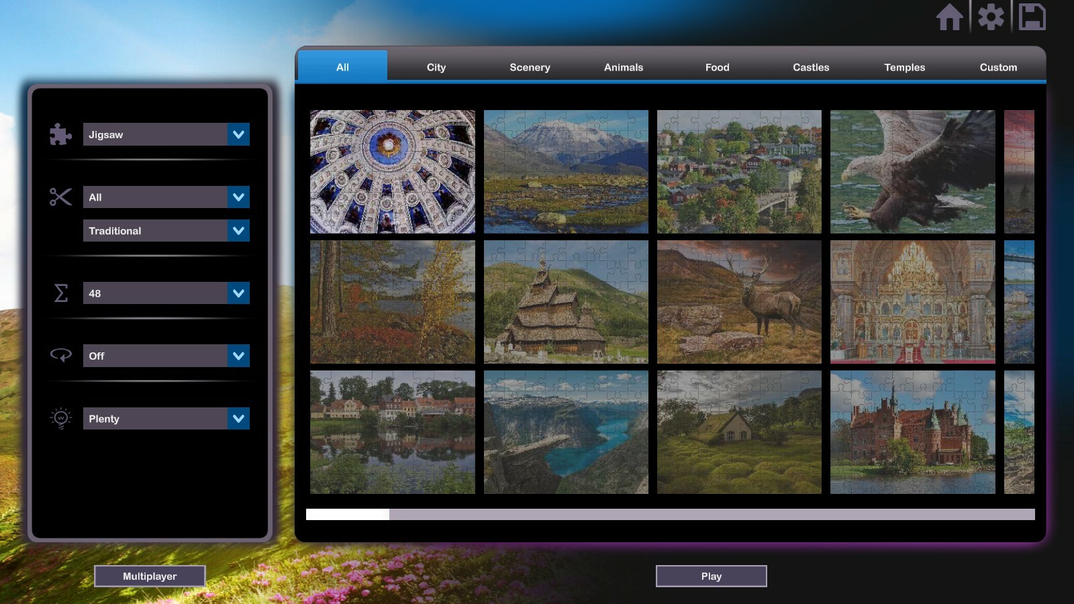Select the scissors cut style icon
Screen dimensions: 1074x604
(60, 197)
